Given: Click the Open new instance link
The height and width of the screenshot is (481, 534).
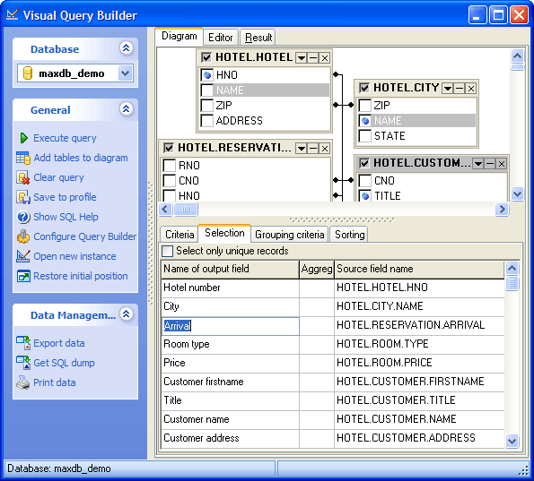Looking at the screenshot, I should point(74,256).
